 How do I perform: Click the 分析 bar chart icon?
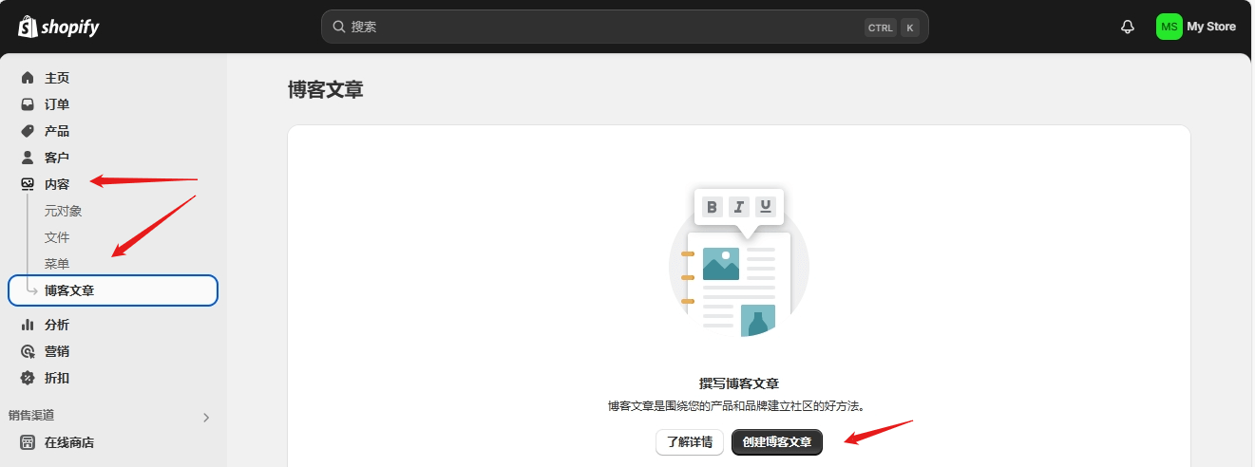click(x=28, y=325)
